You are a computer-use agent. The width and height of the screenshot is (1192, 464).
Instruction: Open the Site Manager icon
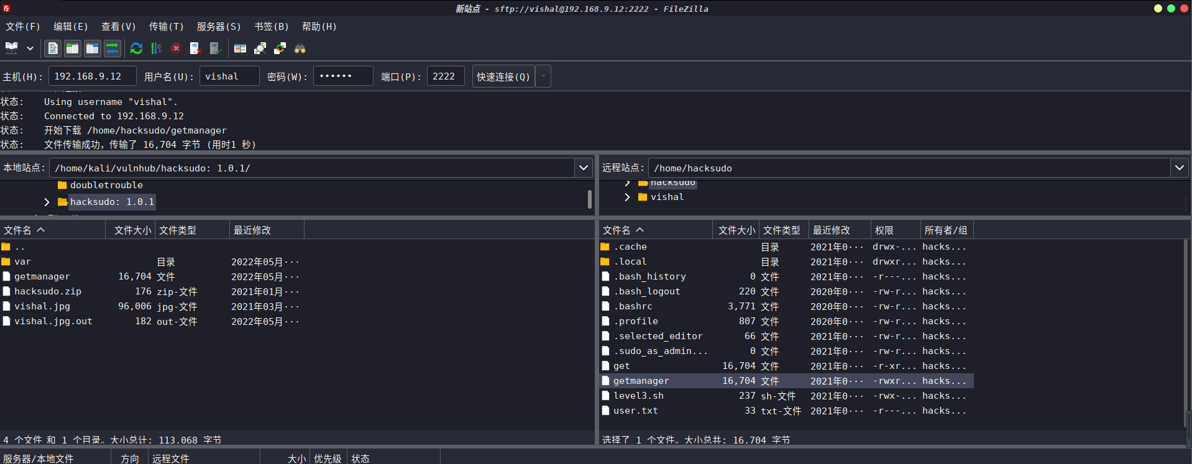pos(12,48)
